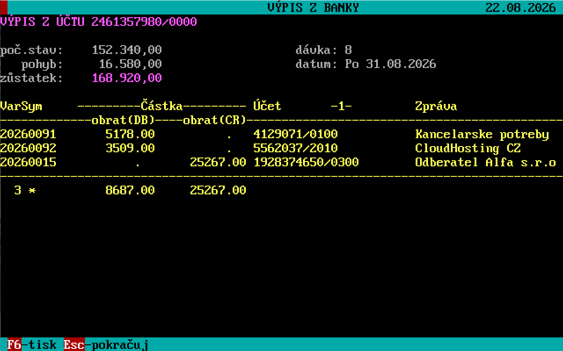Click the date 22.08.2026 in title bar

[521, 7]
